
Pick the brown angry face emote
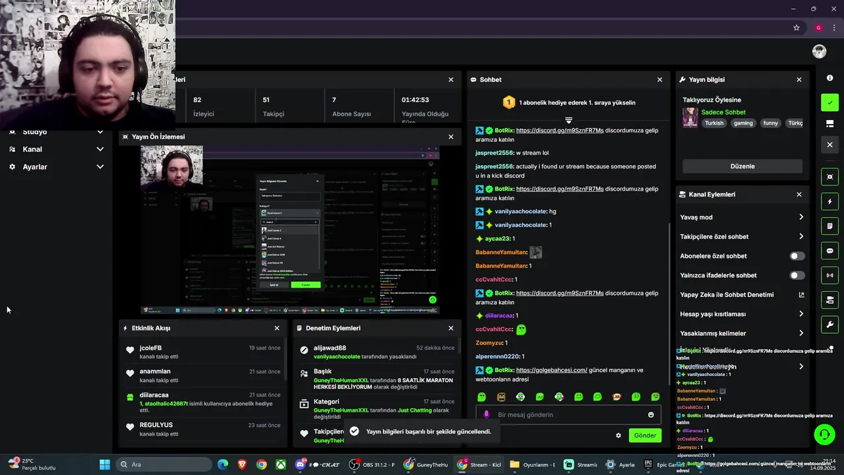[501, 396]
